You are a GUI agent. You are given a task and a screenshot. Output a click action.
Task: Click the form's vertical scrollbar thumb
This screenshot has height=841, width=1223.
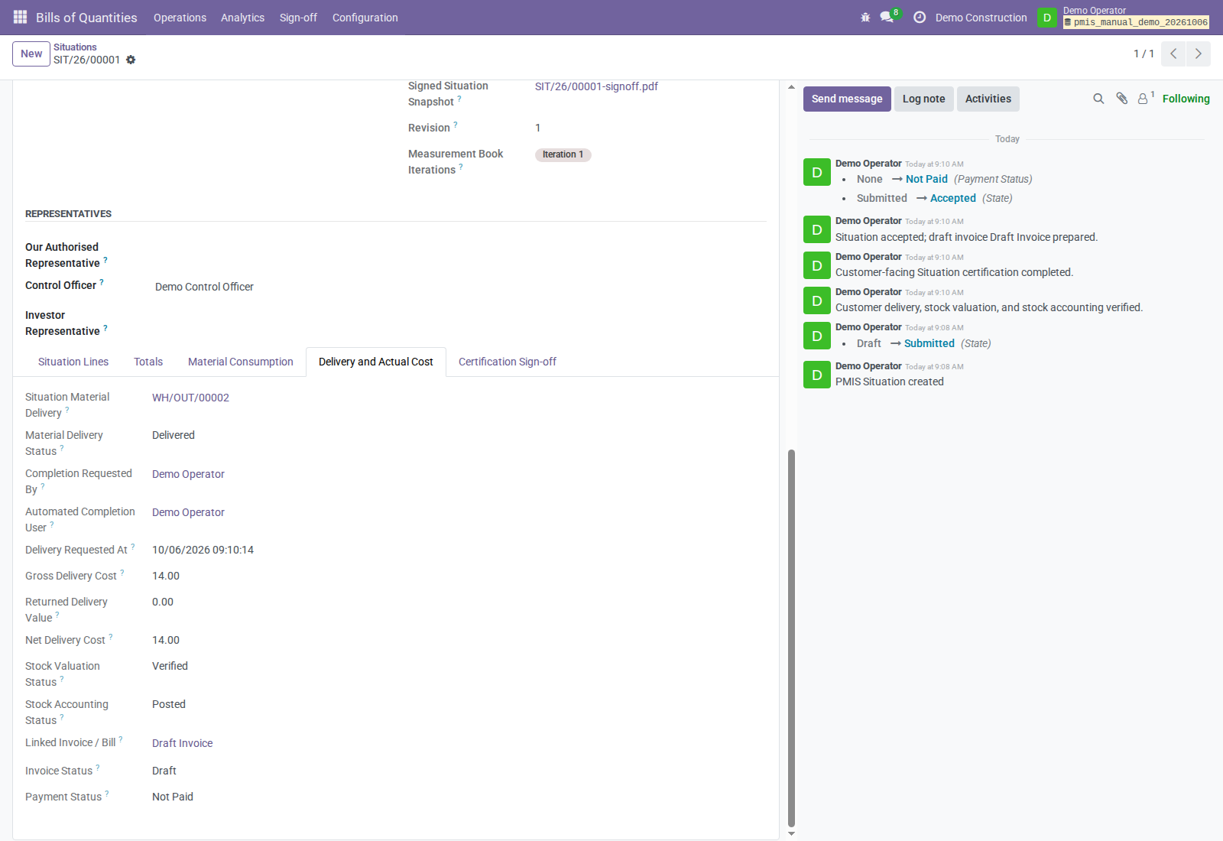(x=791, y=638)
